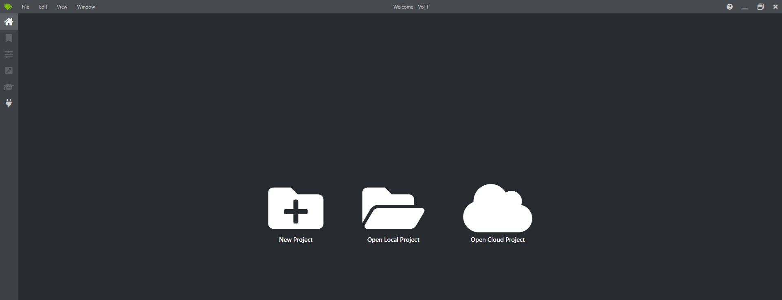Click the open folder icon
782x300 pixels.
click(x=393, y=208)
